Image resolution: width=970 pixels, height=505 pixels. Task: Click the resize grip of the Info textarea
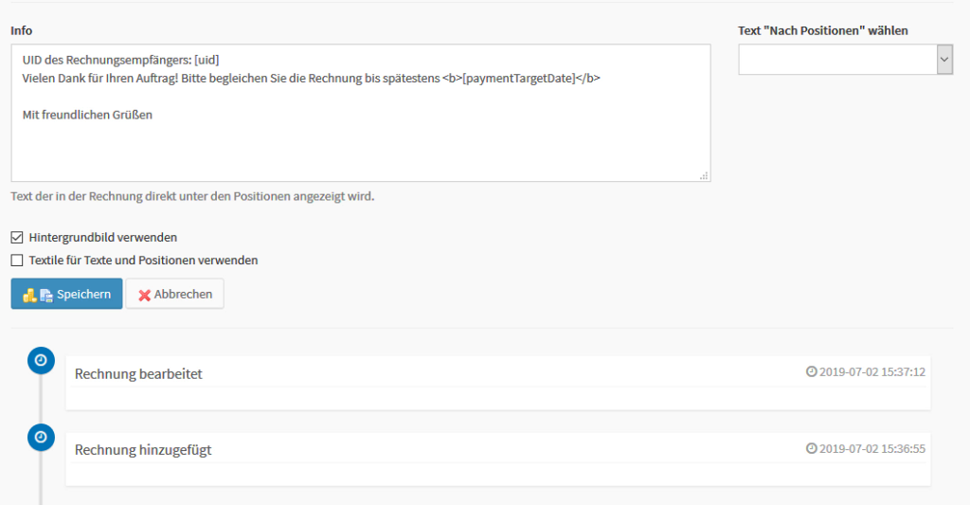click(704, 175)
